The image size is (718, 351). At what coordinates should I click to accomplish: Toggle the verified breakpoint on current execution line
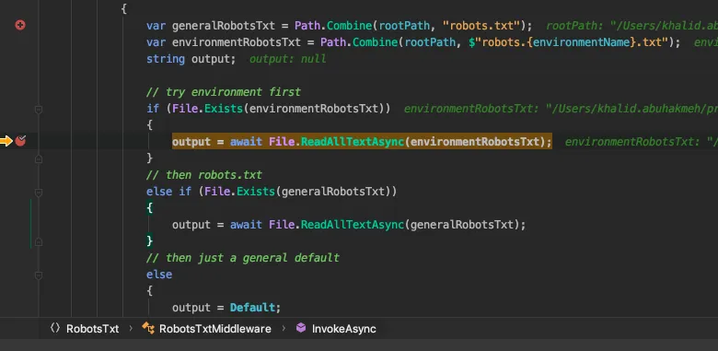point(20,141)
